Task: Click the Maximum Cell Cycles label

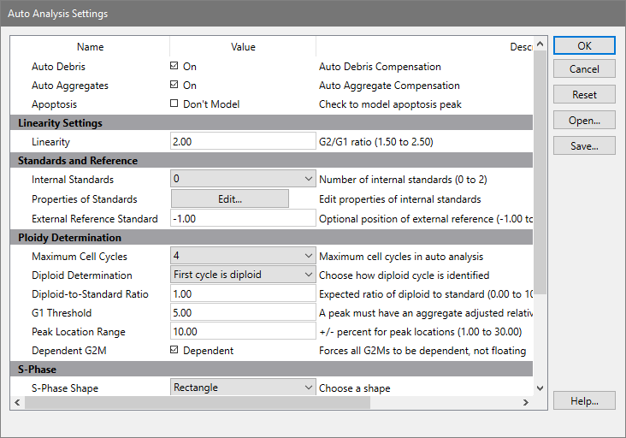Action: (x=80, y=257)
